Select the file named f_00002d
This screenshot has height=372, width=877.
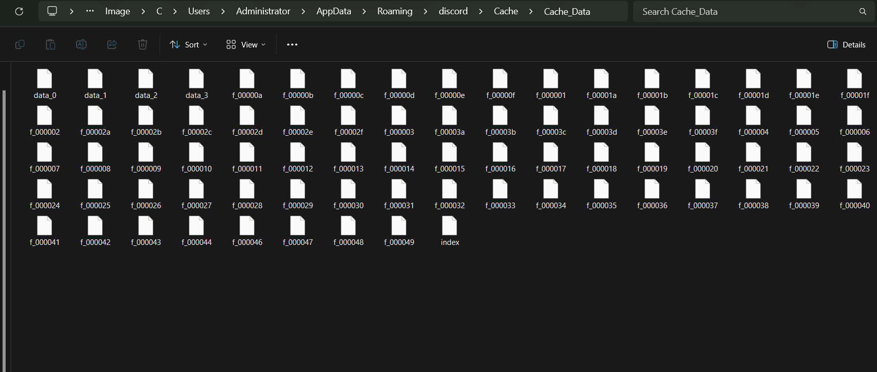[x=247, y=121]
